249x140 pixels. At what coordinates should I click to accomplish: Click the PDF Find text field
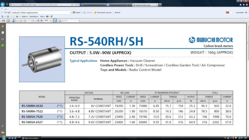click(71, 21)
